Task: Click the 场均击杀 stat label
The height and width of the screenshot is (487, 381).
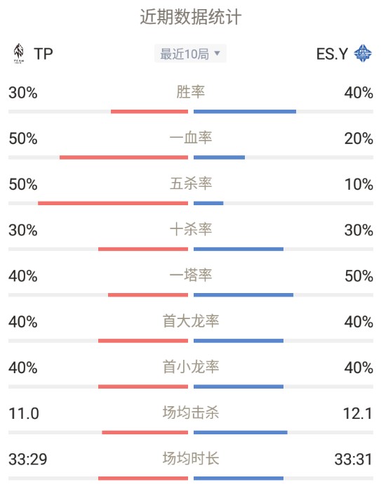Action: click(190, 413)
